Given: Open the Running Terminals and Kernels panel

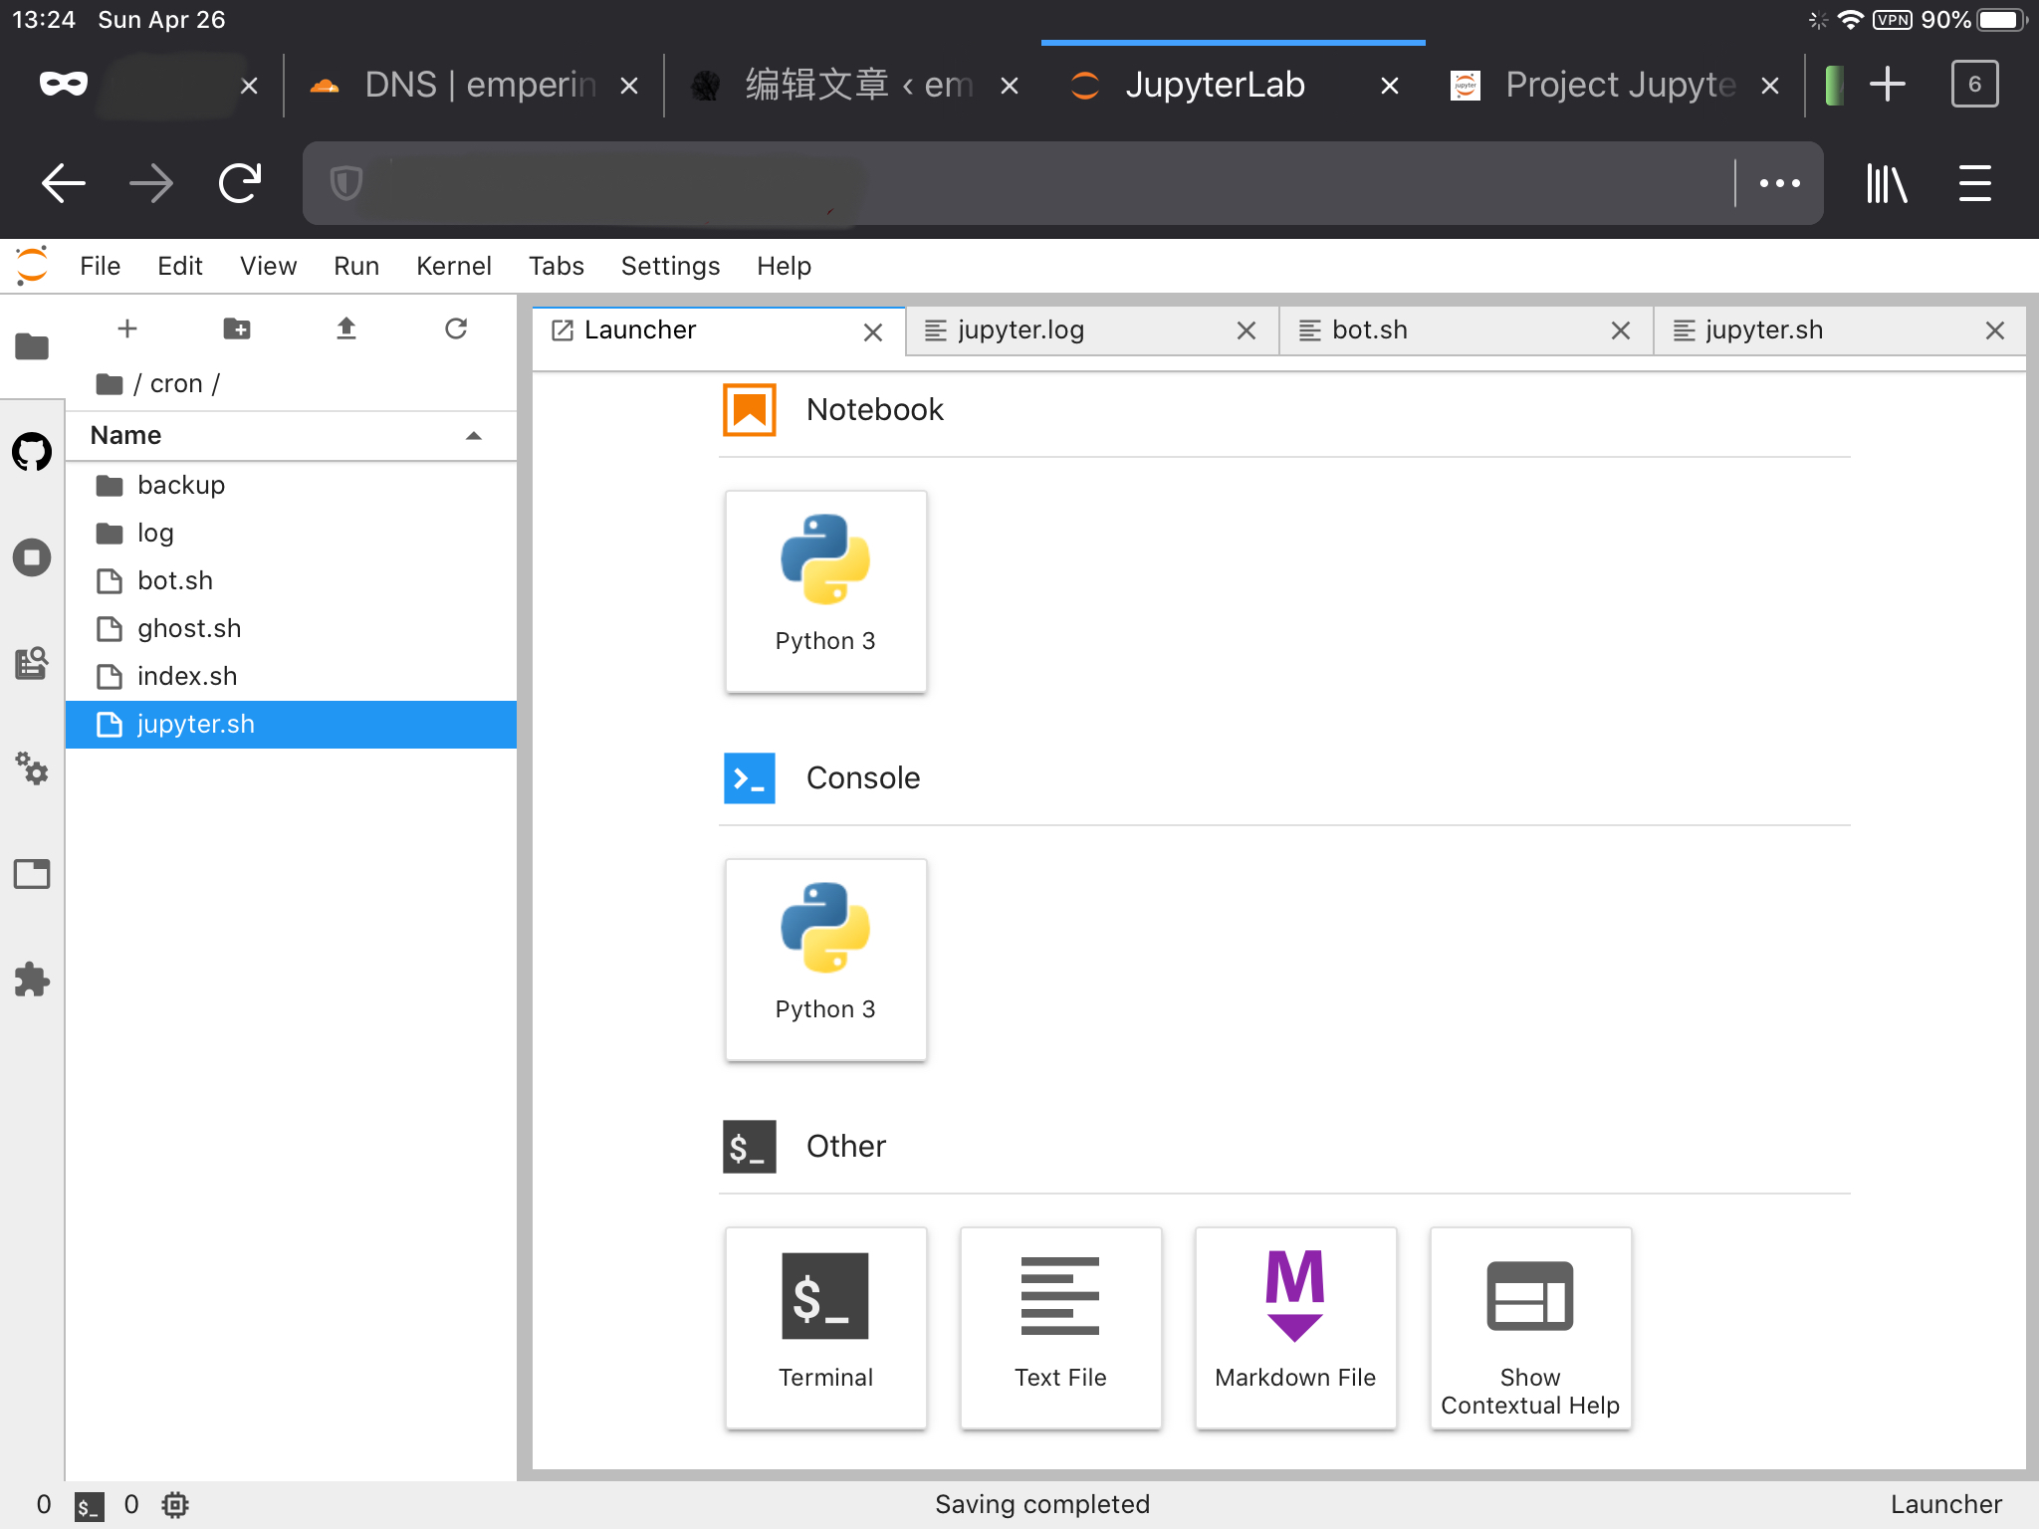Looking at the screenshot, I should coord(32,557).
